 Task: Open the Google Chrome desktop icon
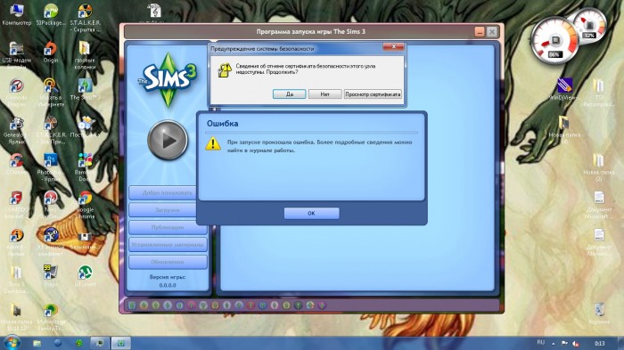pyautogui.click(x=85, y=205)
